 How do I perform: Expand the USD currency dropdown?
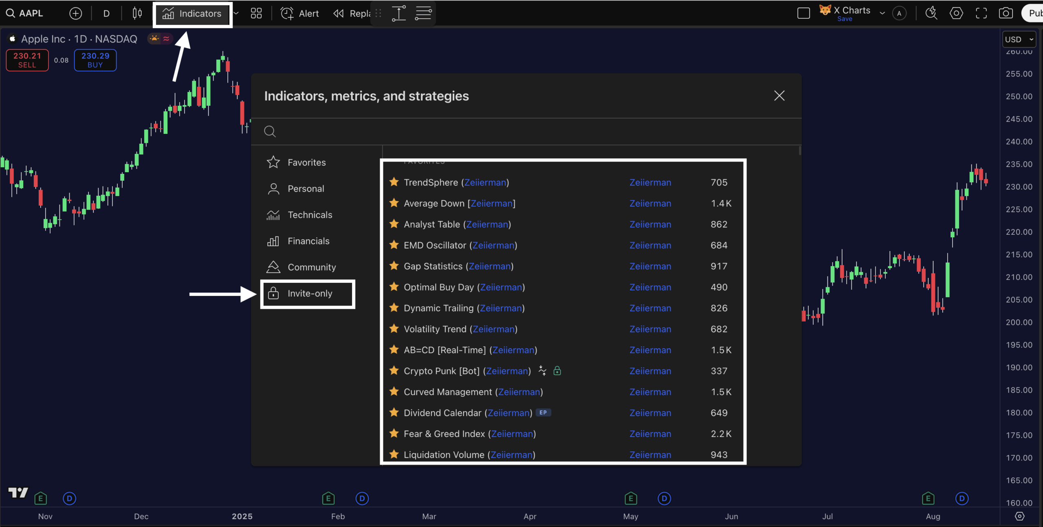[x=1019, y=39]
